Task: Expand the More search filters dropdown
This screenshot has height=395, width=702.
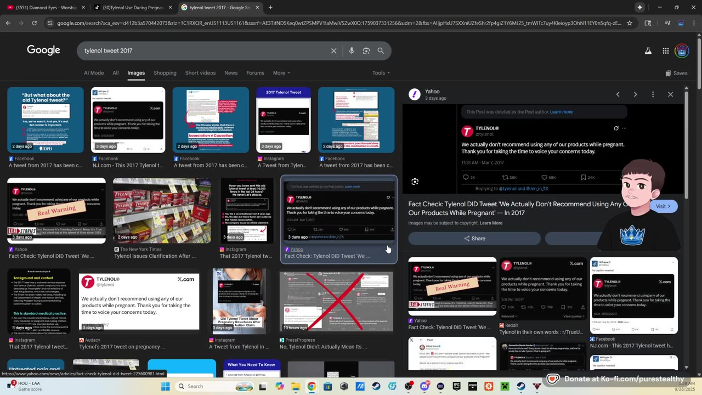Action: tap(281, 73)
